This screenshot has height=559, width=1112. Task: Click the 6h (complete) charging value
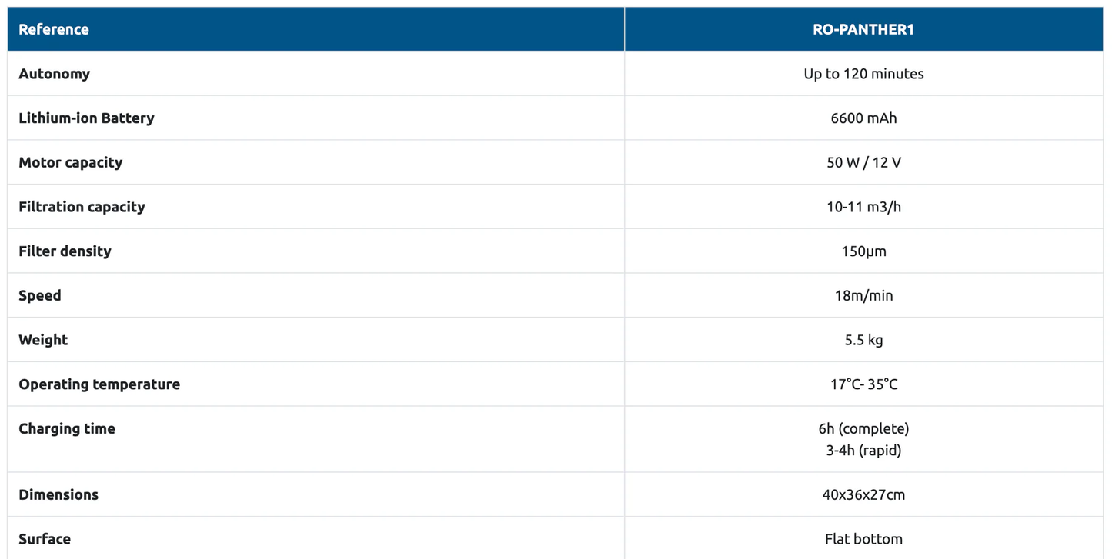pyautogui.click(x=863, y=428)
